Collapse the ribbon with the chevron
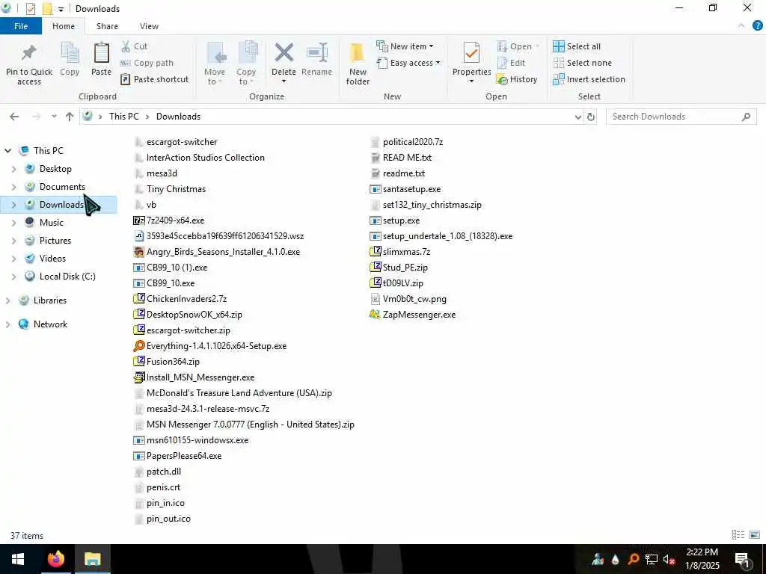 pos(741,26)
